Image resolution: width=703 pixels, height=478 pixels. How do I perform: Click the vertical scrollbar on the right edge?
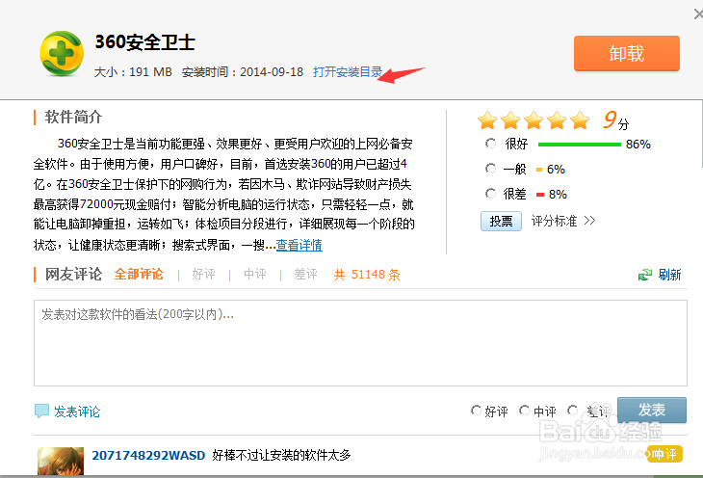tap(701, 135)
